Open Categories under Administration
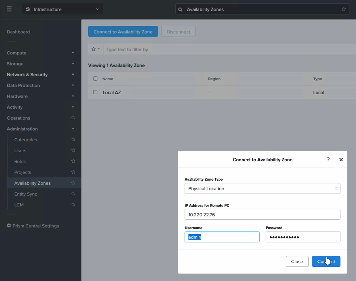The width and height of the screenshot is (356, 281). point(25,140)
